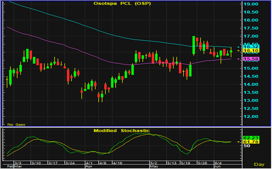Click the tall green candle reaching 17.00
Image resolution: width=272 pixels, height=169 pixels.
(194, 45)
